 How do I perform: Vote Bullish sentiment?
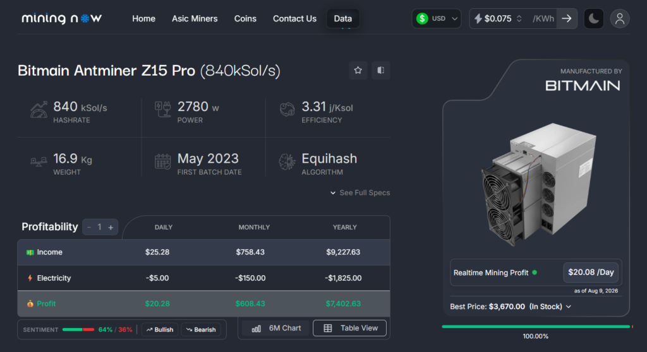tap(160, 330)
